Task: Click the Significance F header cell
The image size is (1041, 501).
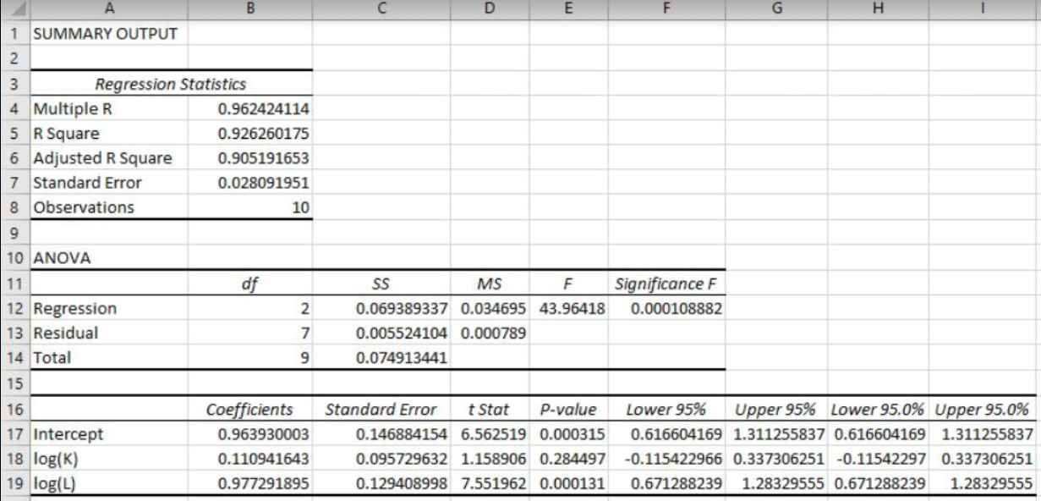Action: pos(669,284)
